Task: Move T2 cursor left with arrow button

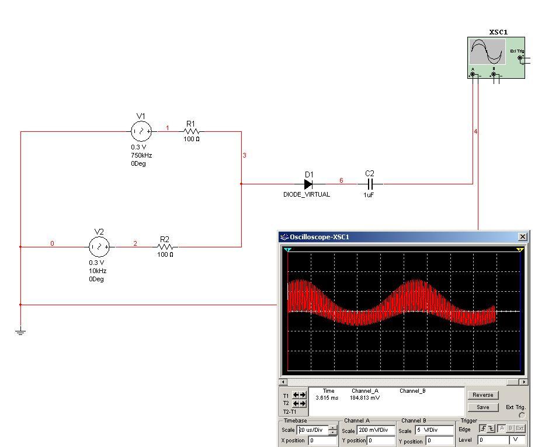Action: pos(296,403)
